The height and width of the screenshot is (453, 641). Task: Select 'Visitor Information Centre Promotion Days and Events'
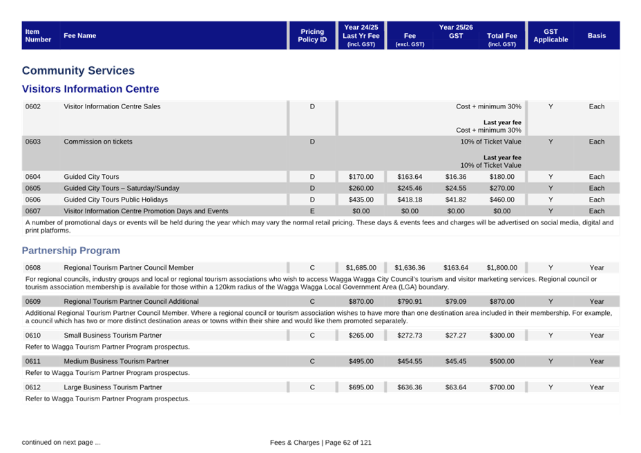pyautogui.click(x=146, y=211)
